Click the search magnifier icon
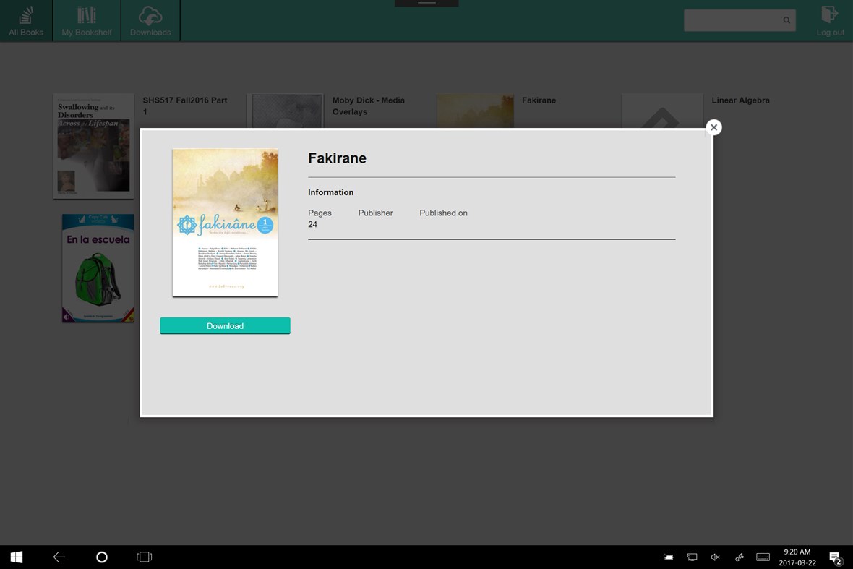The height and width of the screenshot is (569, 853). (786, 20)
